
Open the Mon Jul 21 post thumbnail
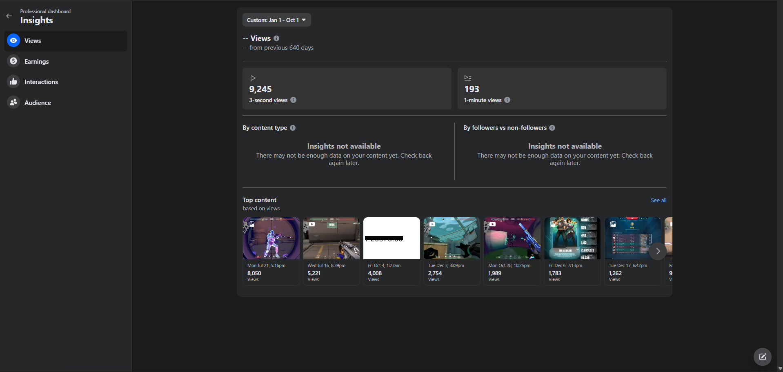[271, 238]
